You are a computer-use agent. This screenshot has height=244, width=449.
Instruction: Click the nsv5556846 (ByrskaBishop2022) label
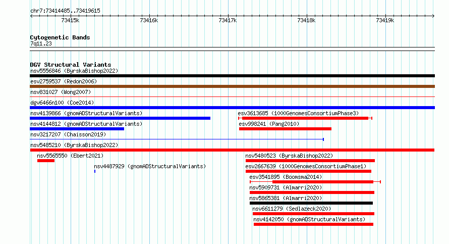(74, 71)
